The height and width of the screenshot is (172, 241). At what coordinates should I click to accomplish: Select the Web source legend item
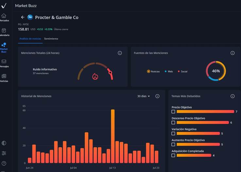pyautogui.click(x=169, y=71)
